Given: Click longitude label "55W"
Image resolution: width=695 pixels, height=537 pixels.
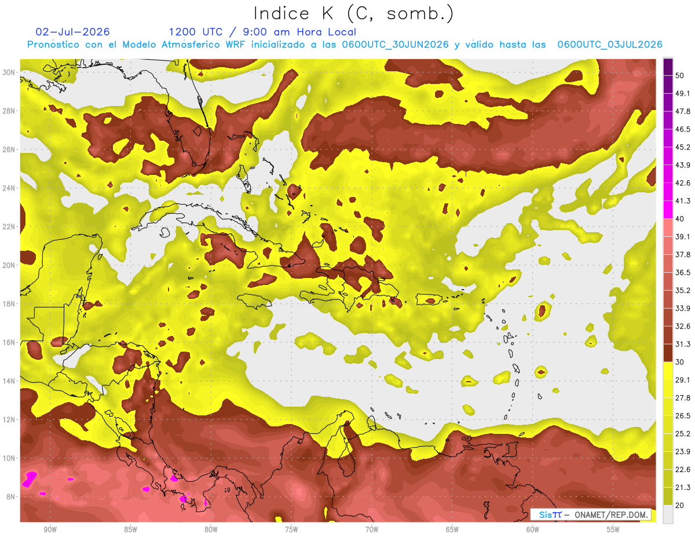Looking at the screenshot, I should click(x=613, y=529).
